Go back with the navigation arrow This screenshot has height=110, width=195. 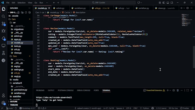54,3
